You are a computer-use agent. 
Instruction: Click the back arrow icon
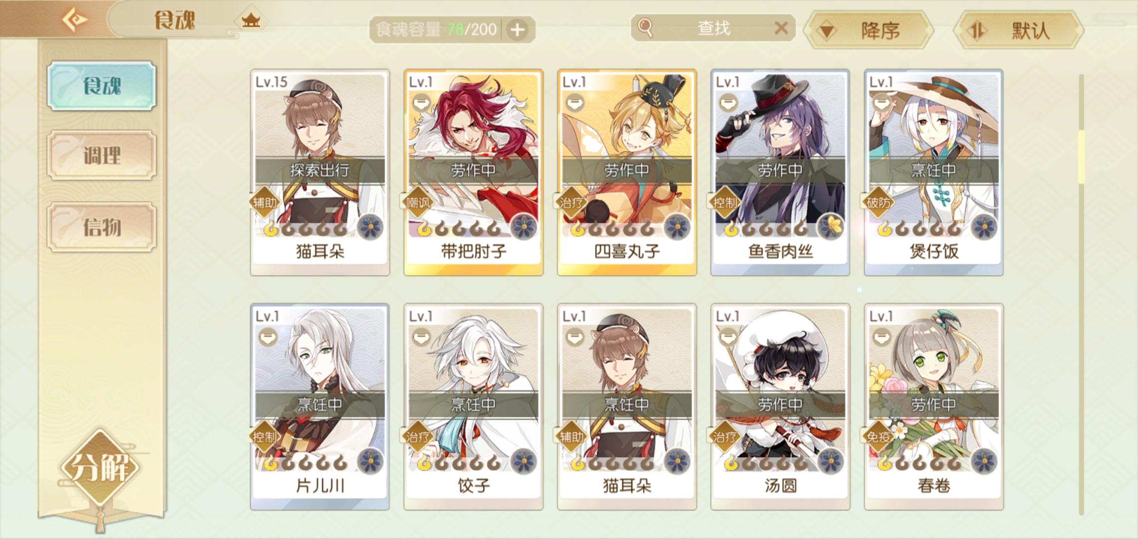click(75, 20)
